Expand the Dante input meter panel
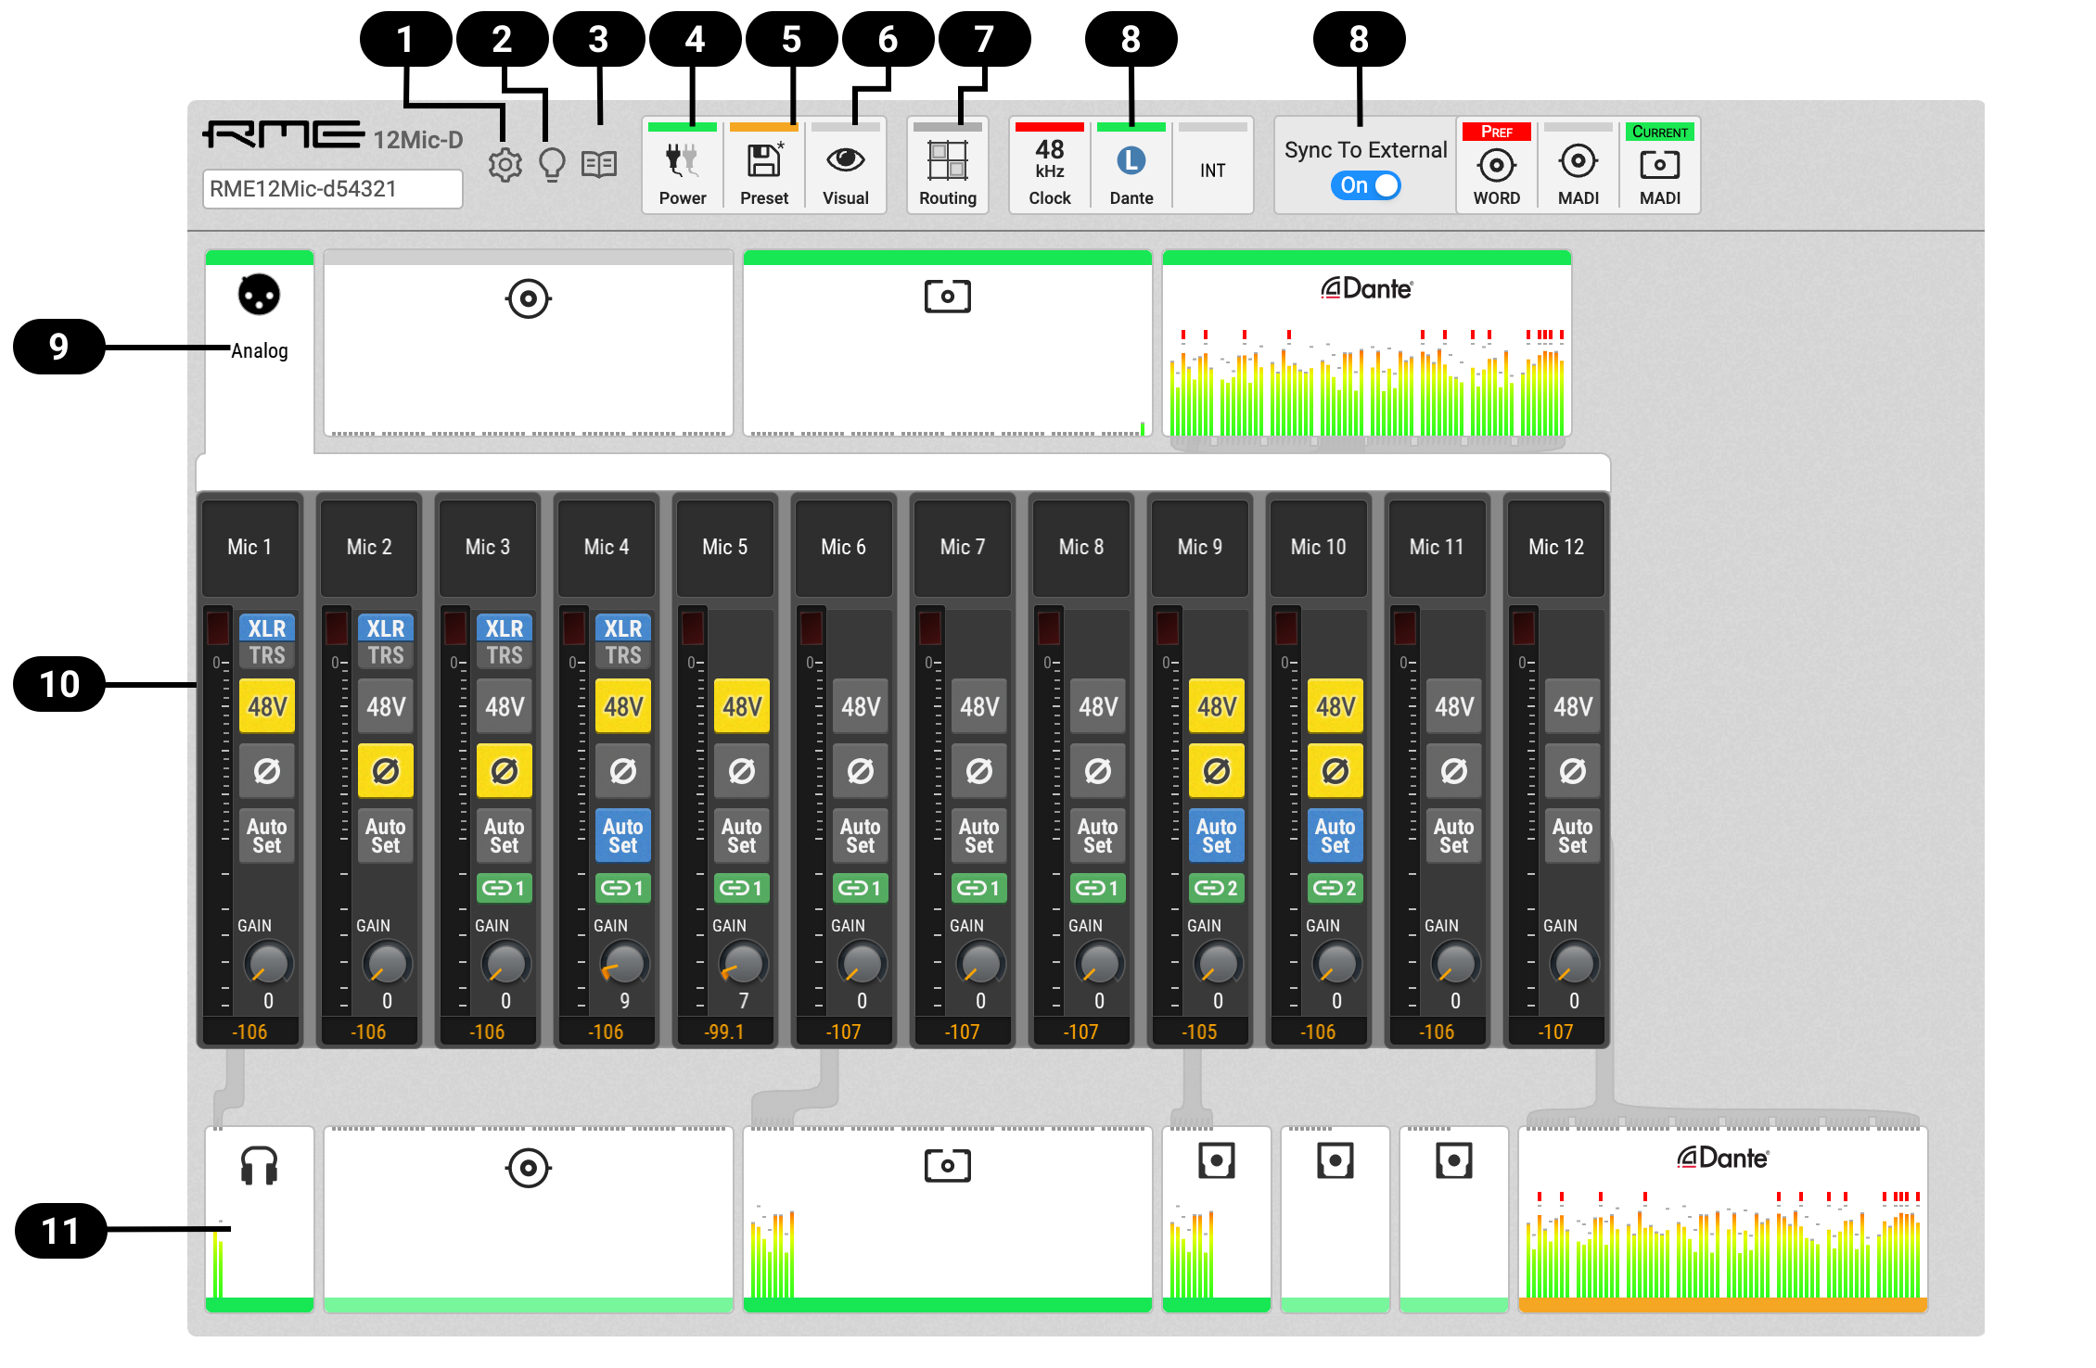The image size is (2096, 1368). pos(1366,343)
